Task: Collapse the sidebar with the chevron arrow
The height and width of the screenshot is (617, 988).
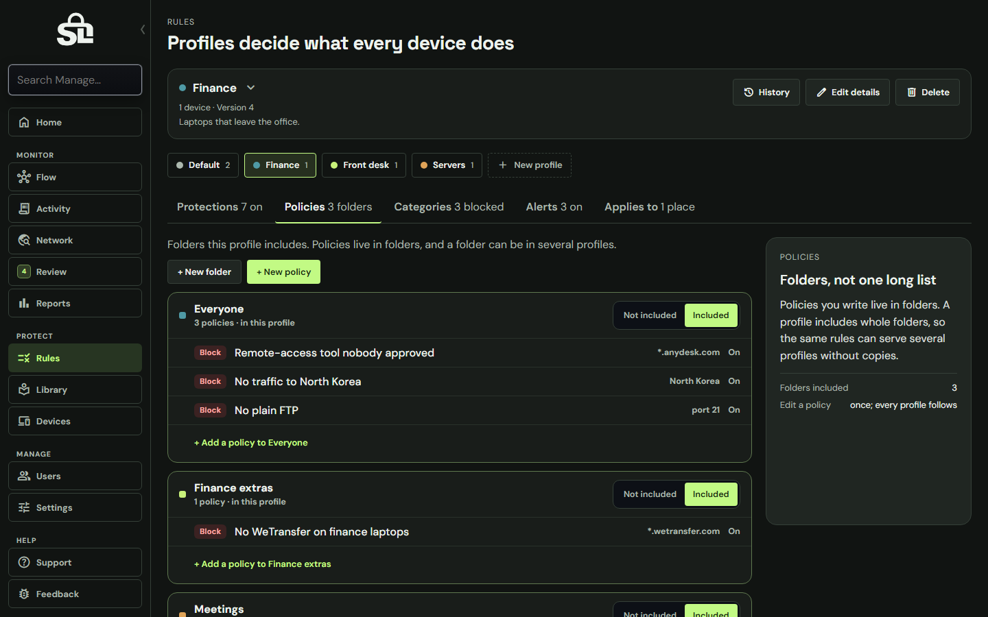Action: 143,29
